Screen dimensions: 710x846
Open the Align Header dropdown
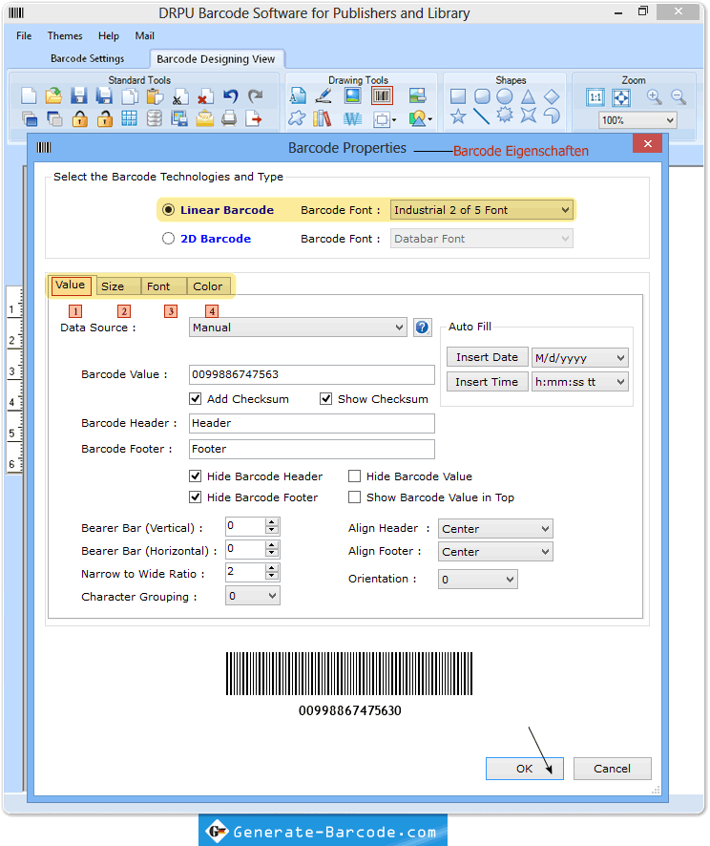(x=495, y=529)
